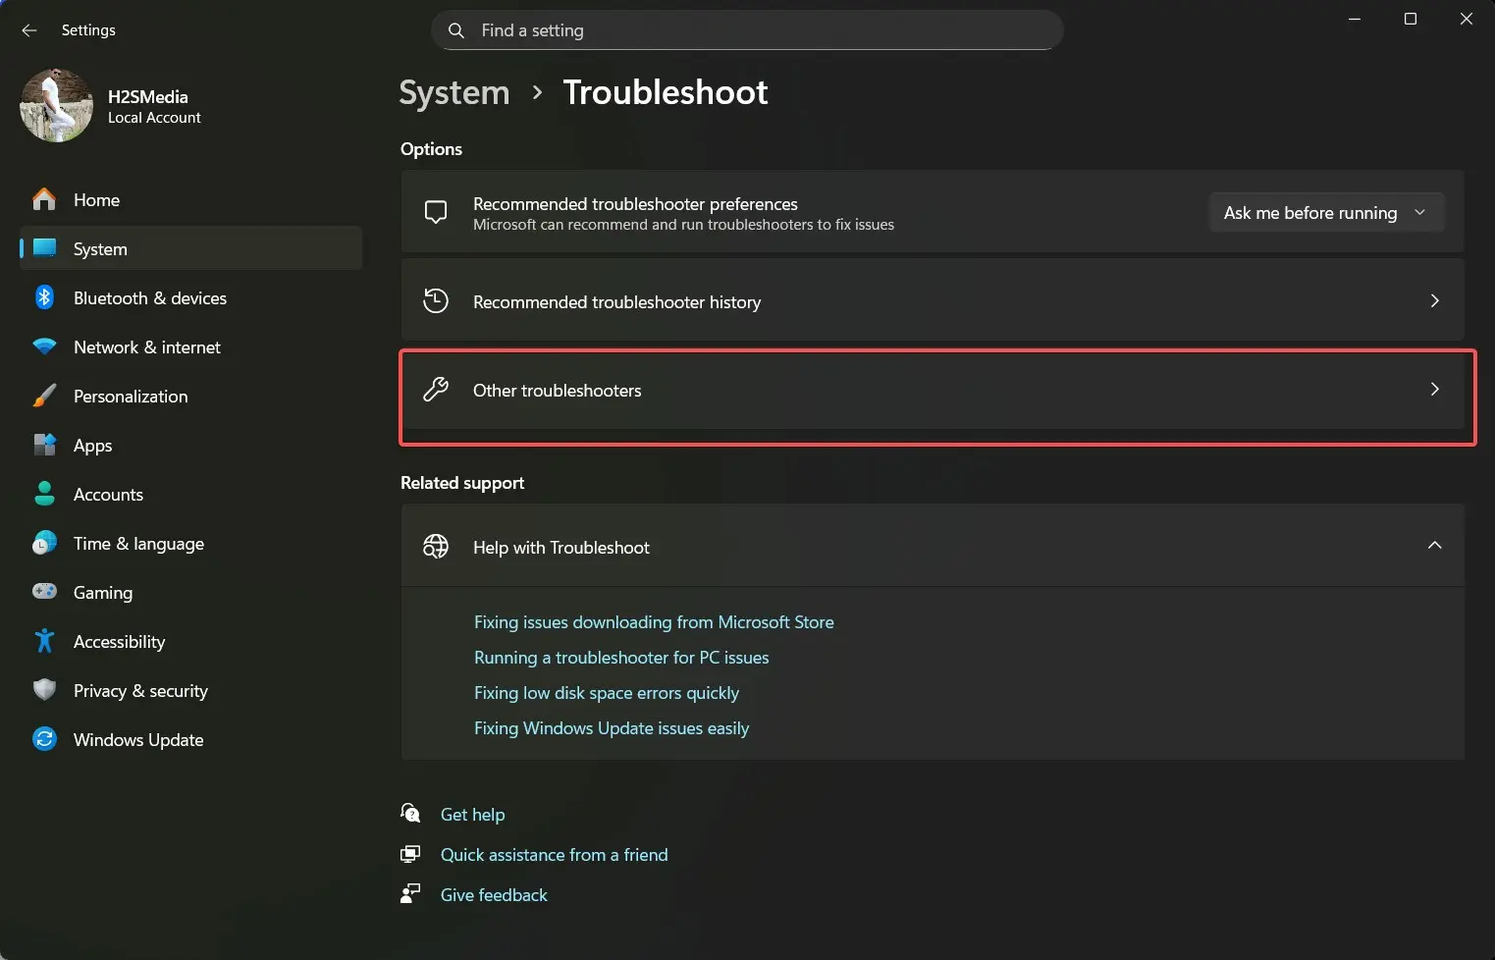The width and height of the screenshot is (1495, 960).
Task: Click the Apps icon in sidebar
Action: [x=44, y=445]
